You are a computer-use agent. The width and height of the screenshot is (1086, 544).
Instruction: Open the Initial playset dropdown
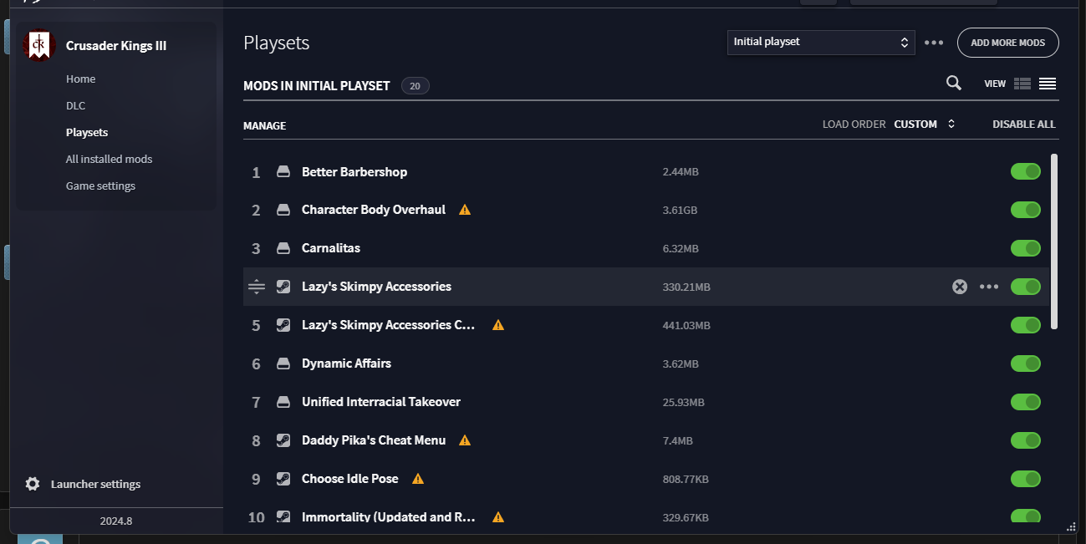tap(820, 42)
